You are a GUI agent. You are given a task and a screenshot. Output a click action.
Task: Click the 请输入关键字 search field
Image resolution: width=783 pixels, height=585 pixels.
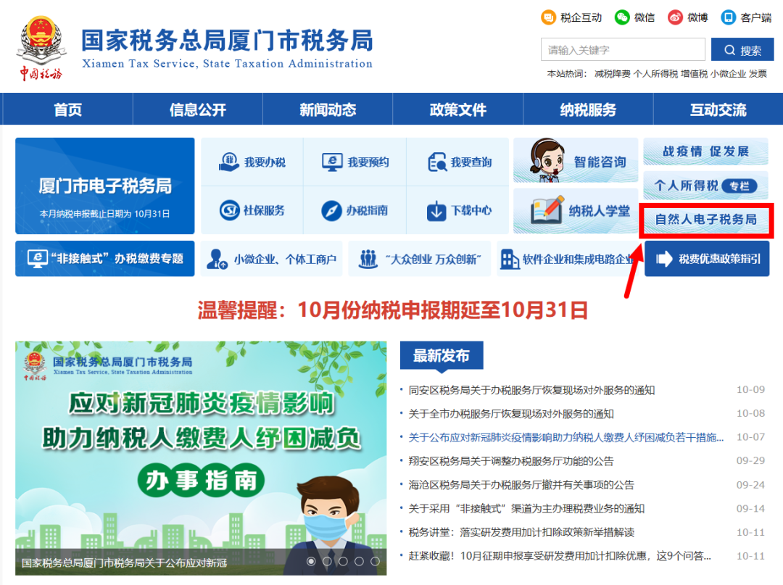pos(623,50)
